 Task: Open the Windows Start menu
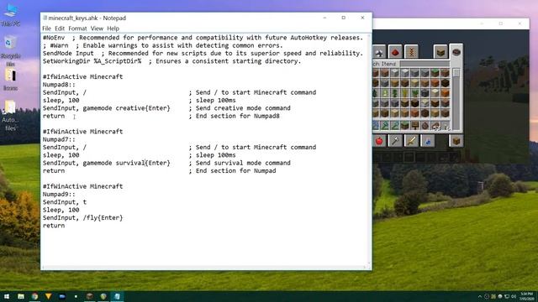(7, 296)
